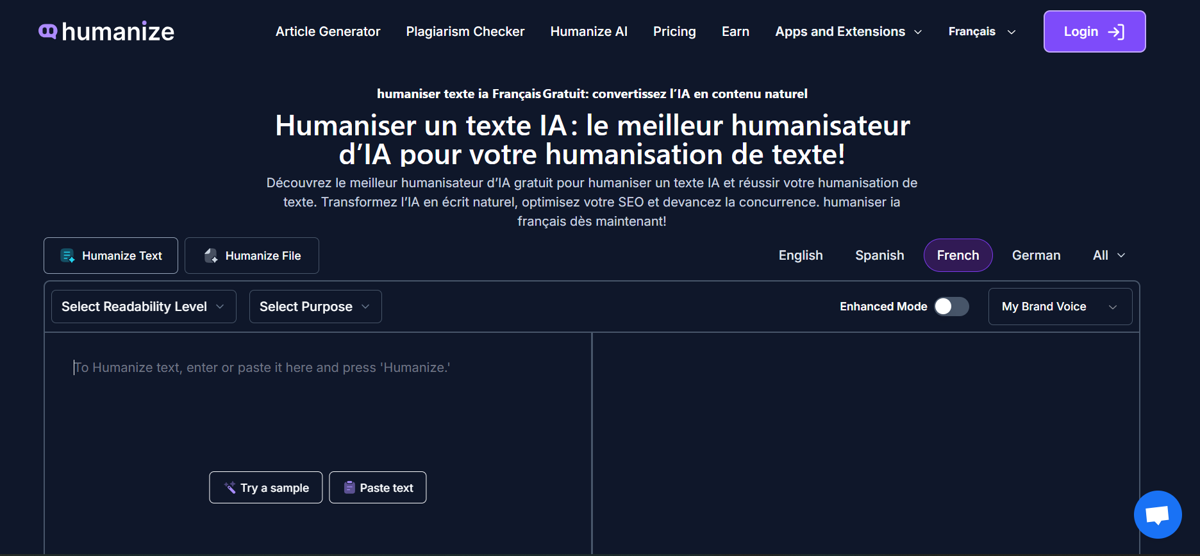Toggle the Enhanced Mode switch
Image resolution: width=1200 pixels, height=556 pixels.
coord(951,307)
